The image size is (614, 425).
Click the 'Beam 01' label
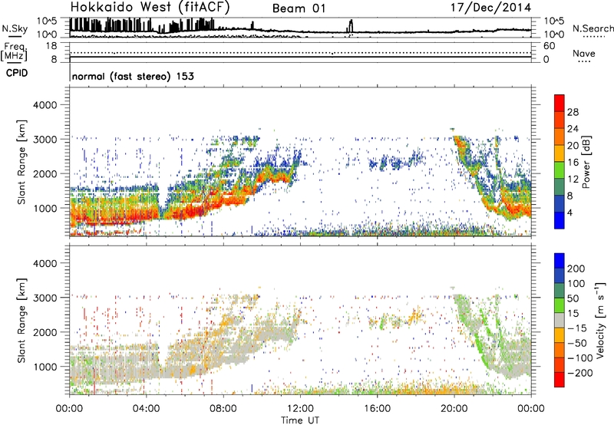pyautogui.click(x=299, y=8)
